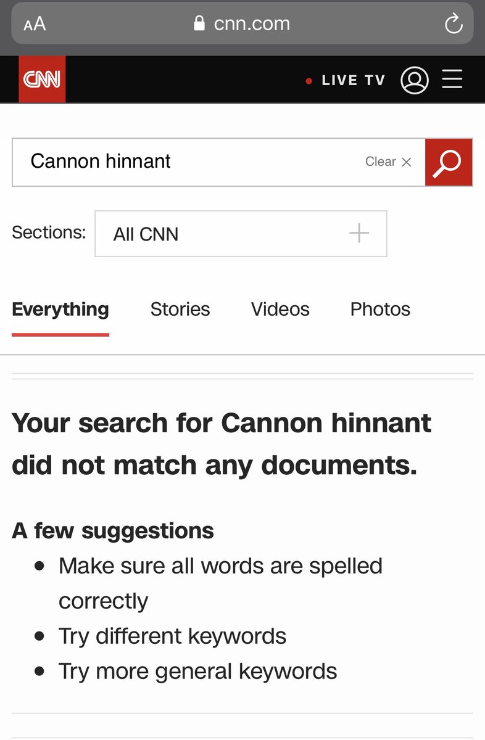Switch to the Photos tab

[380, 309]
